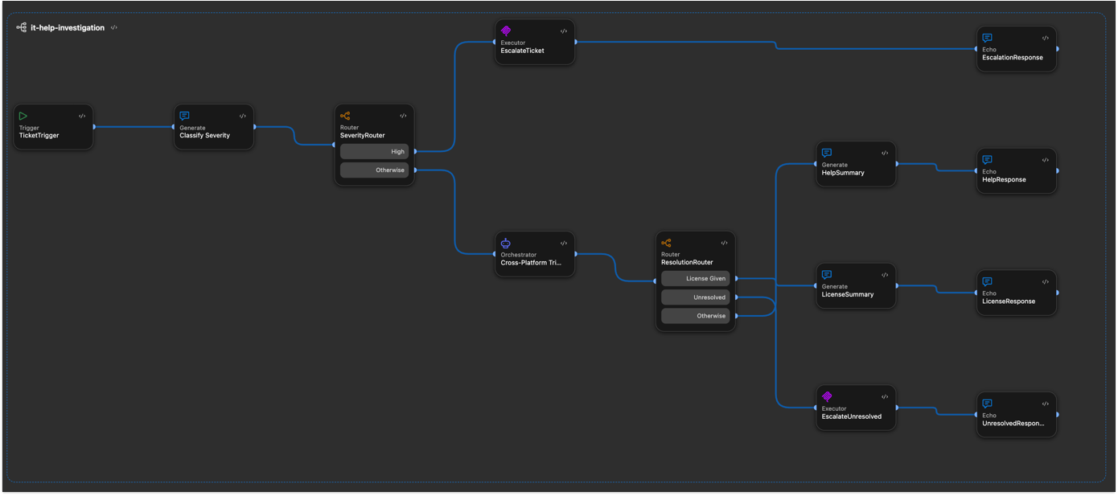Open code icon on HelpSummary node
The image size is (1118, 496).
(x=885, y=153)
